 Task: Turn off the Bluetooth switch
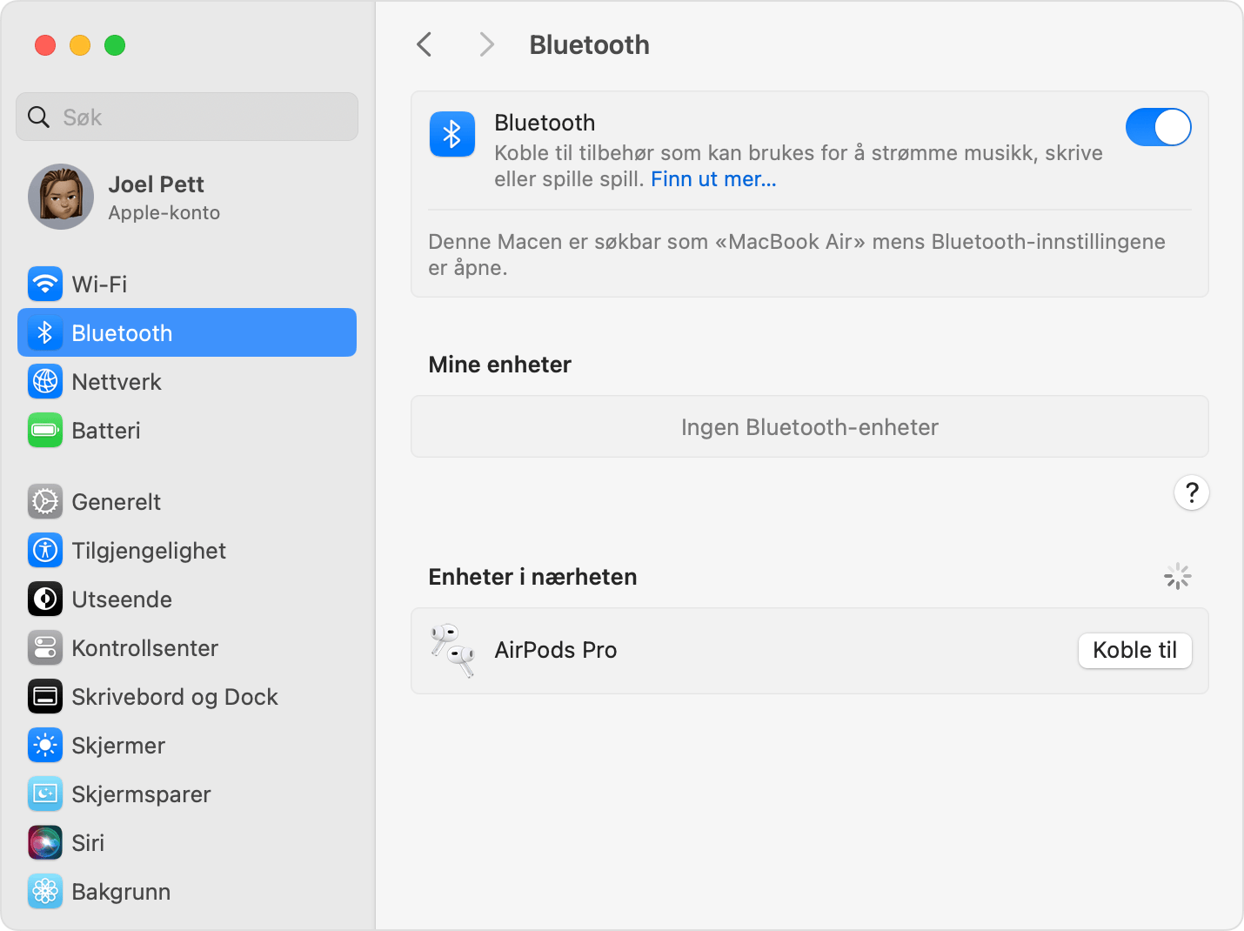point(1159,127)
